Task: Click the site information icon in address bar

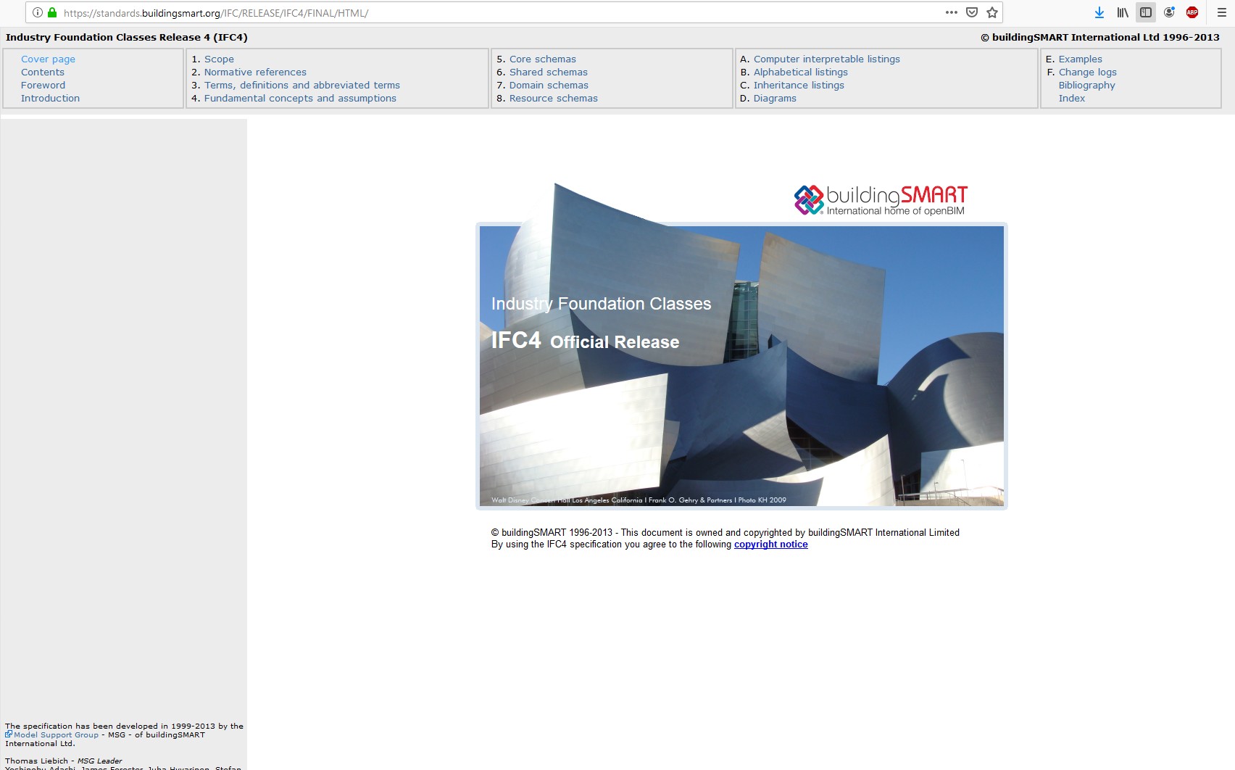Action: click(38, 12)
